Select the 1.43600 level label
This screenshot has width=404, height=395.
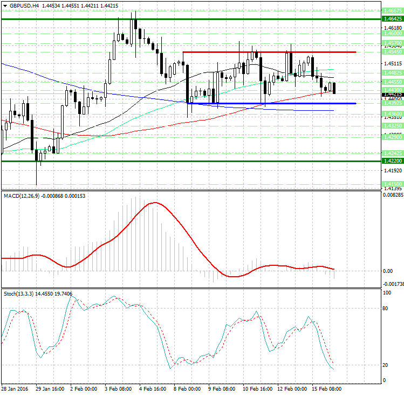[x=393, y=113]
